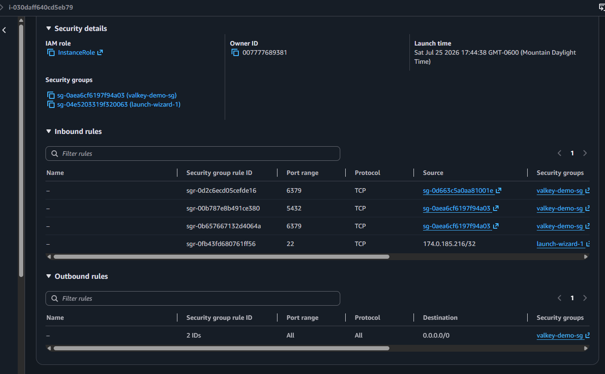
Task: Focus the inbound rules filter field
Action: (193, 154)
